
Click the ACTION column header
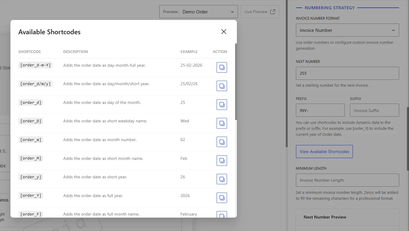point(220,51)
